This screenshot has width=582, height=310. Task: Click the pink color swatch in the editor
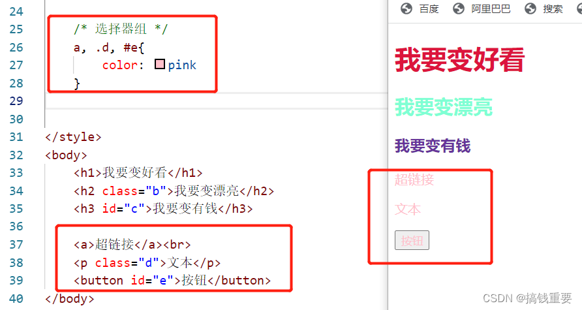pyautogui.click(x=160, y=64)
